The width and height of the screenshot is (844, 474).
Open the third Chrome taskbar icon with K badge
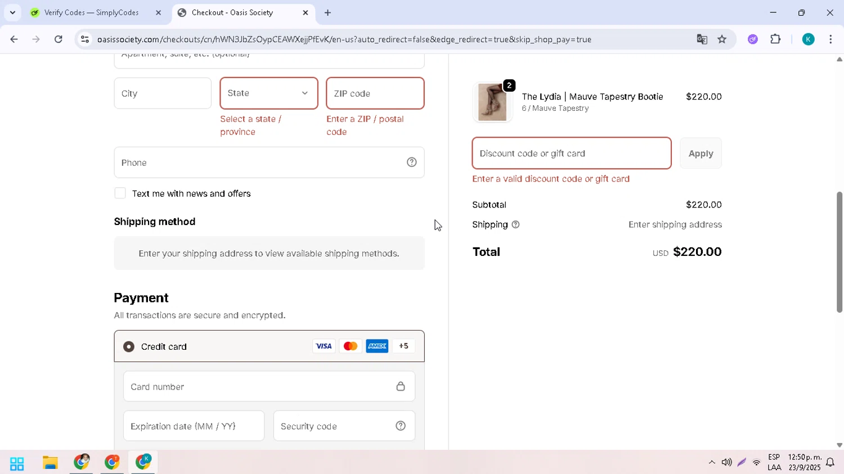[143, 462]
